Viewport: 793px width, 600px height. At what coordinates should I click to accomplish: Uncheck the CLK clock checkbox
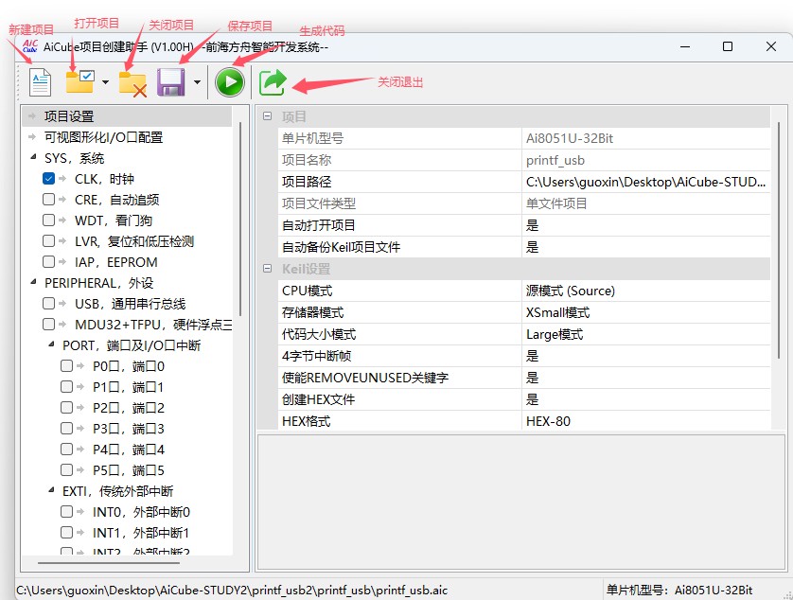click(x=48, y=179)
